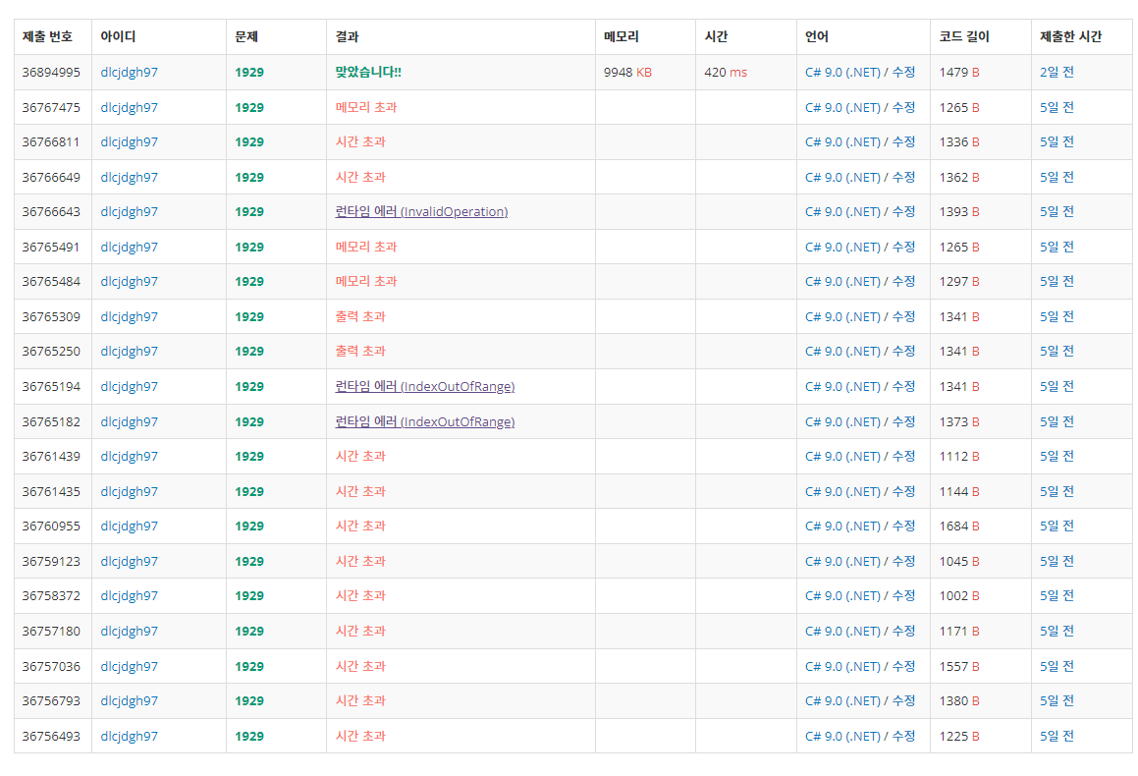Select submission number 36894995
Viewport: 1138px width, 776px height.
pyautogui.click(x=51, y=72)
